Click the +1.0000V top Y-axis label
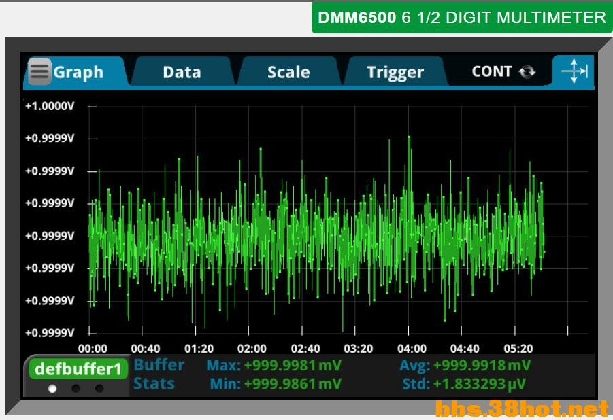Screen dimensions: 613x420 pyautogui.click(x=49, y=106)
